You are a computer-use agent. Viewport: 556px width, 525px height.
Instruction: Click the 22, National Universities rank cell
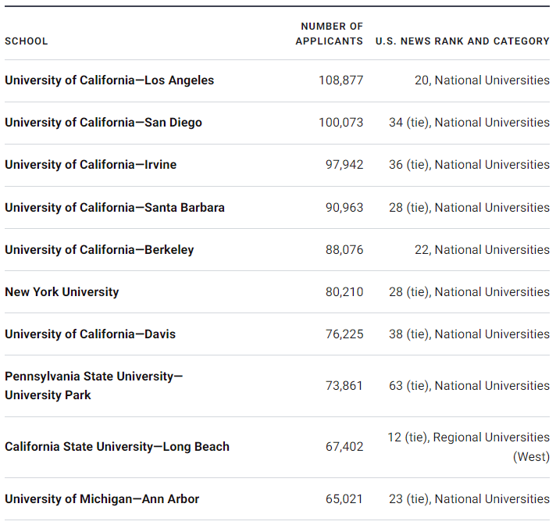482,250
